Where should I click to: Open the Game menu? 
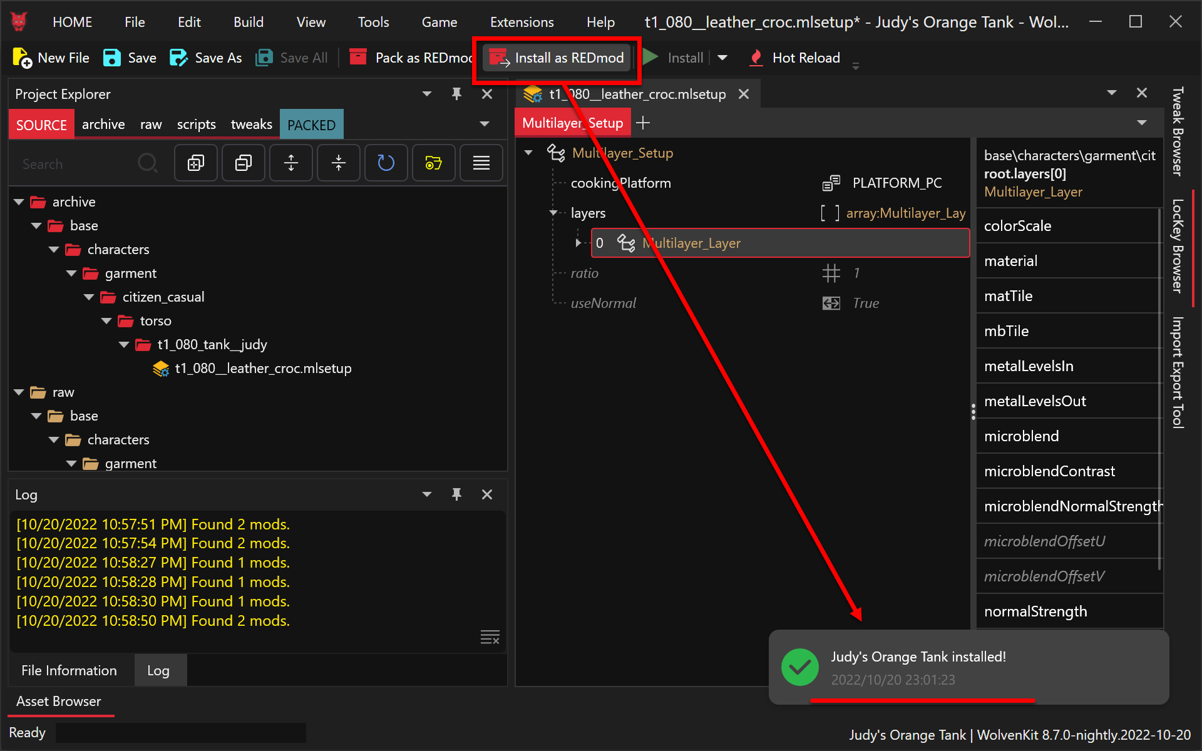(439, 22)
